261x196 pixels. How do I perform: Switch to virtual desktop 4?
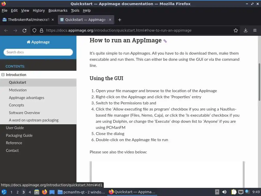pyautogui.click(x=30, y=192)
